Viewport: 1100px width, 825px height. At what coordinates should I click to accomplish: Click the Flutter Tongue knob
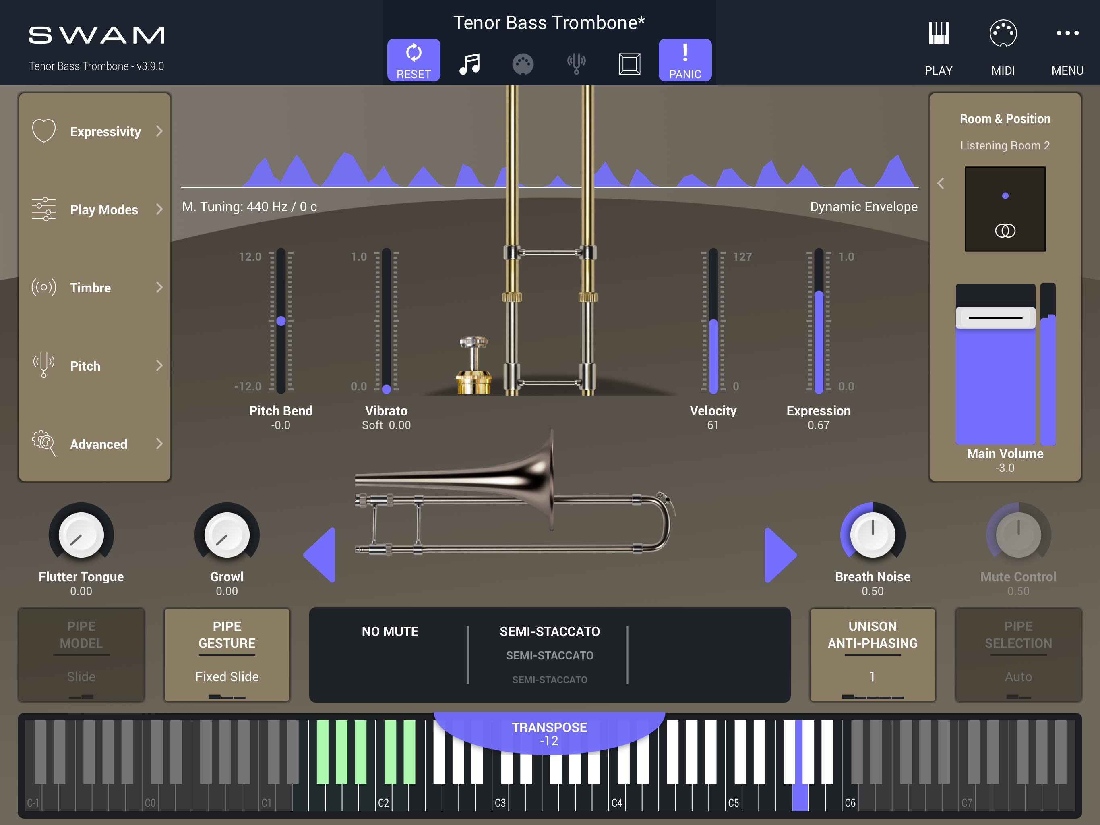[81, 535]
